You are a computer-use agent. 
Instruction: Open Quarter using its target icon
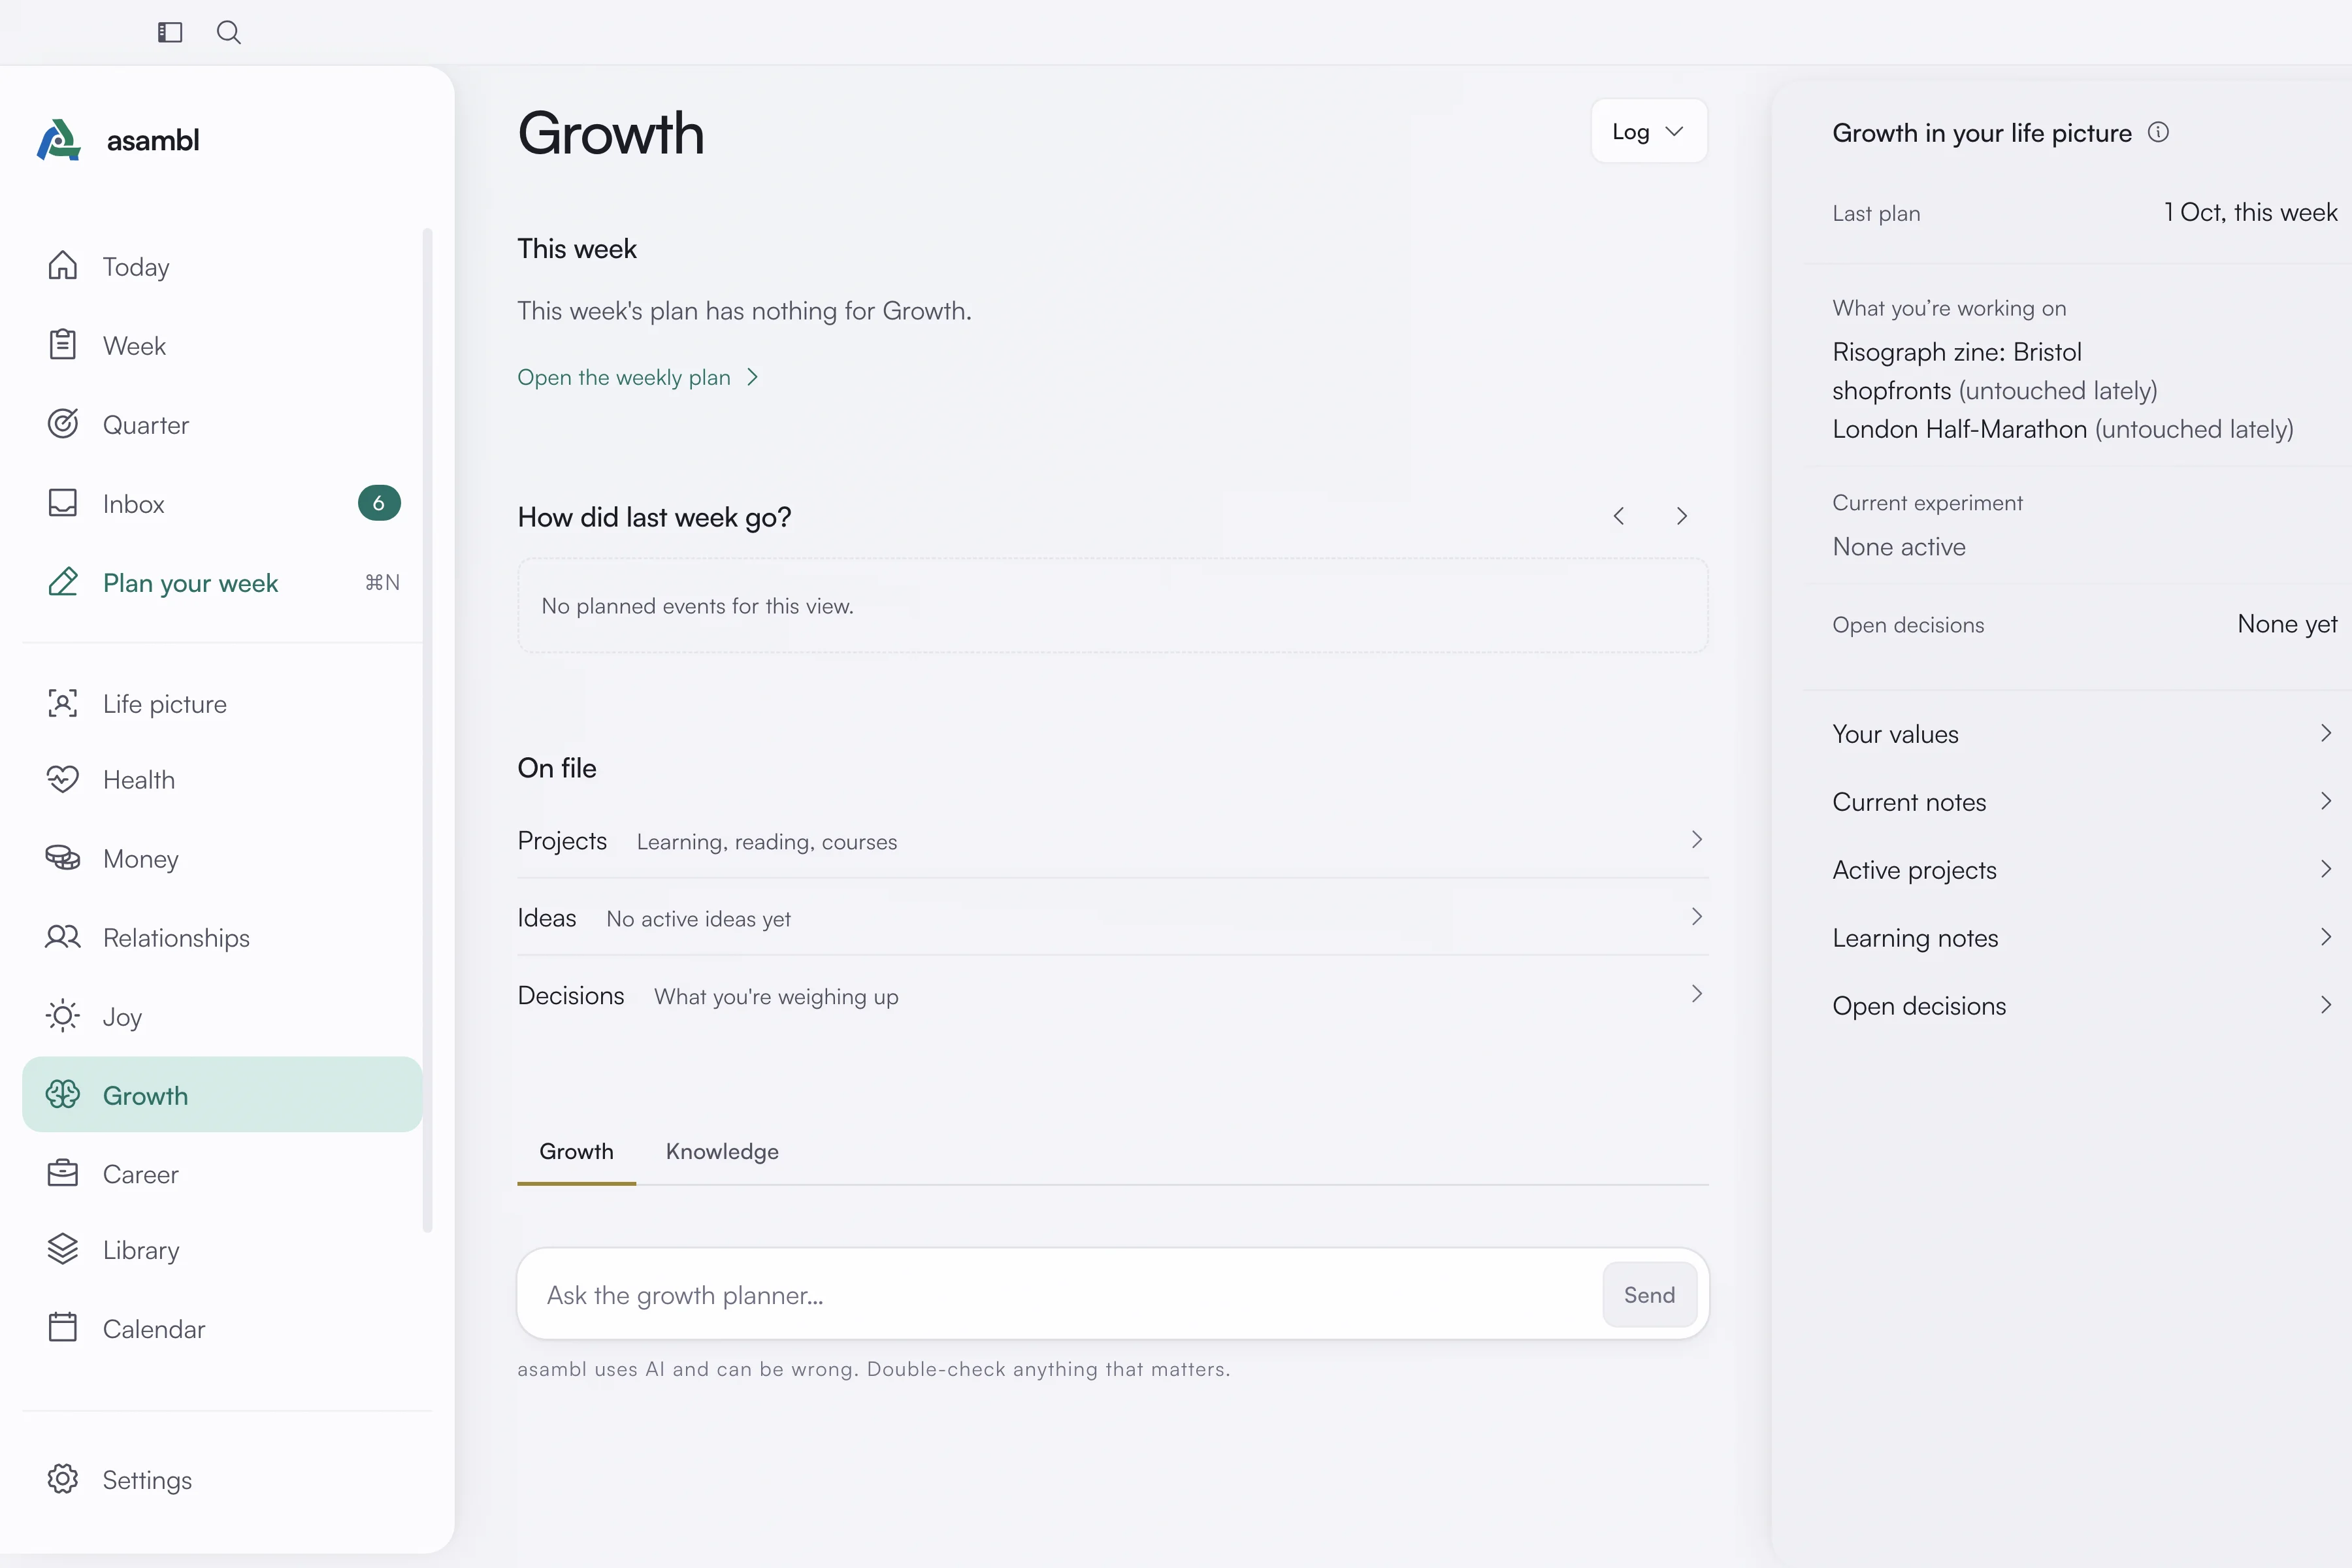click(63, 424)
